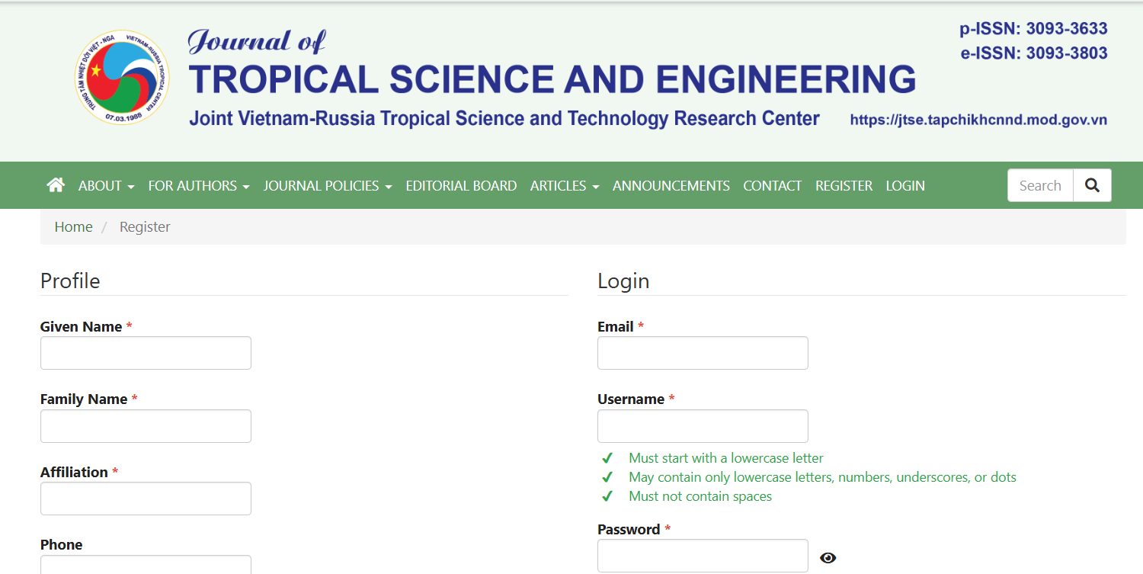
Task: Expand JOURNAL POLICIES menu
Action: (328, 185)
